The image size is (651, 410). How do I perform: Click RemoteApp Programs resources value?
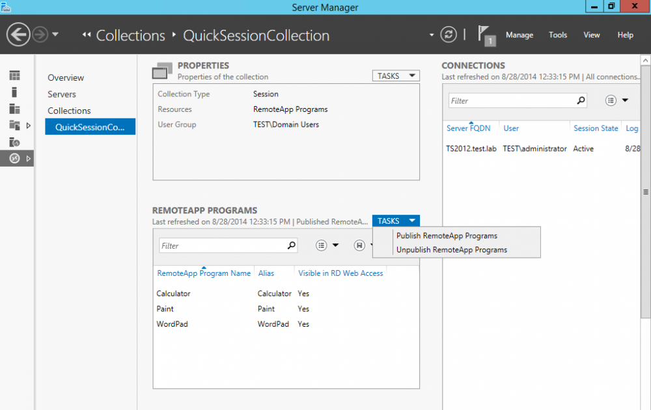(290, 109)
